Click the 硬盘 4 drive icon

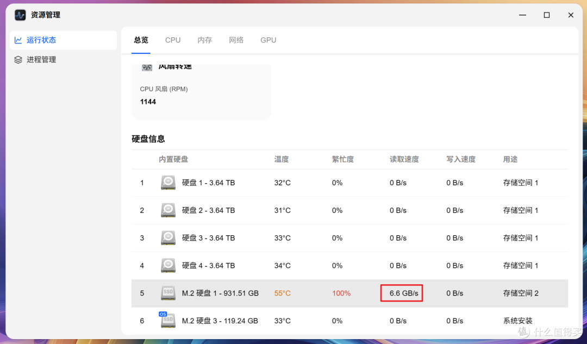pos(168,265)
